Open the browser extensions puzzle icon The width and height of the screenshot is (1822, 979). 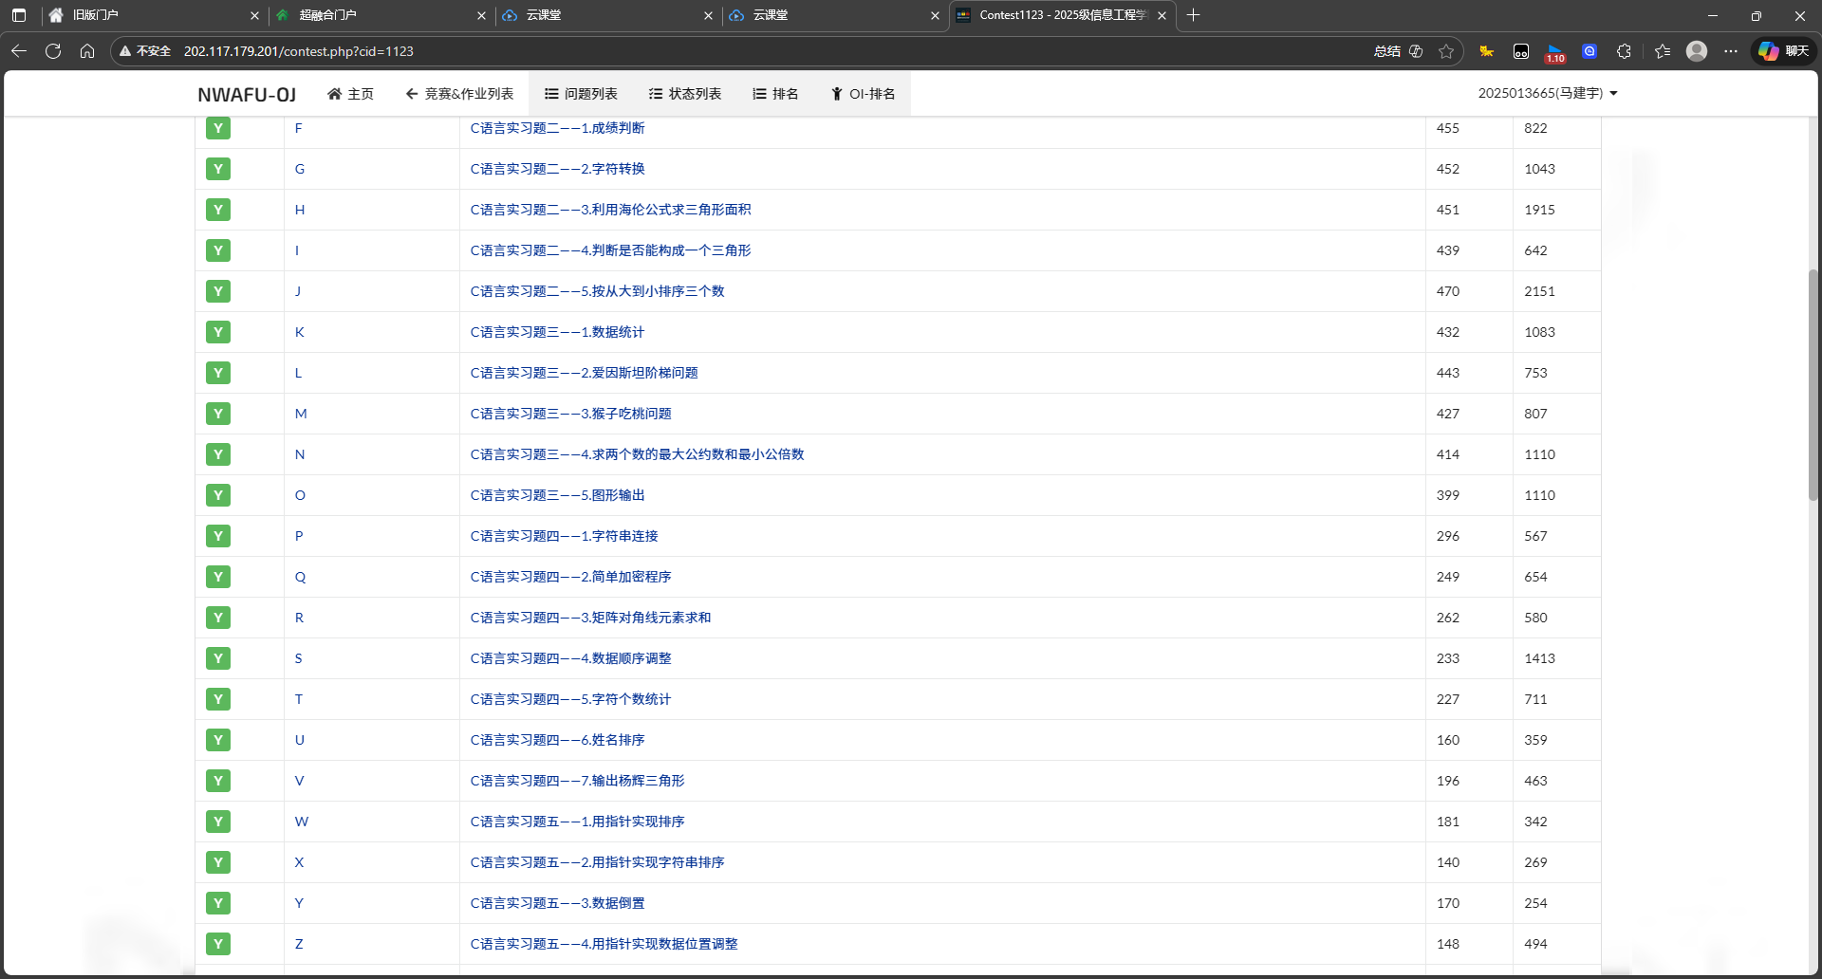pyautogui.click(x=1624, y=51)
